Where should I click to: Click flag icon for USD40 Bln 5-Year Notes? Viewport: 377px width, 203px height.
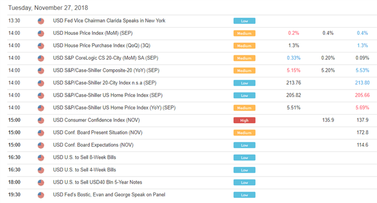(41, 183)
